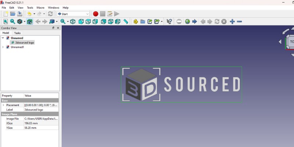Viewport: 294px width, 147px height.
Task: Open the Edit menu
Action: (x=12, y=8)
